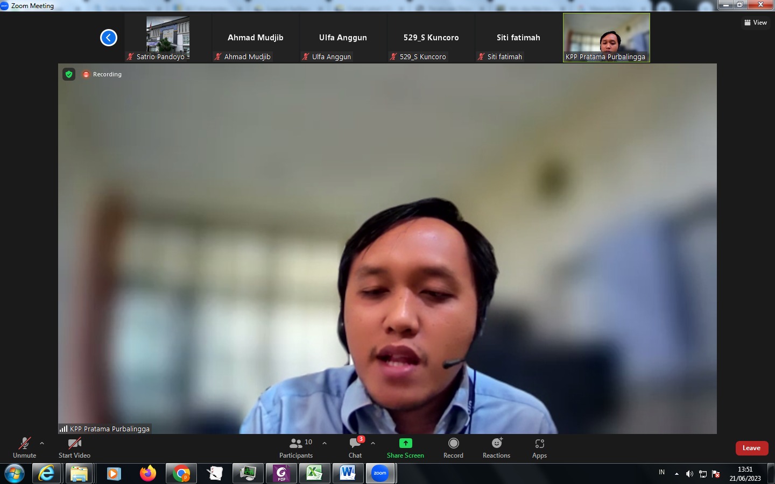Open the View layout menu
The height and width of the screenshot is (484, 775).
[x=756, y=23]
